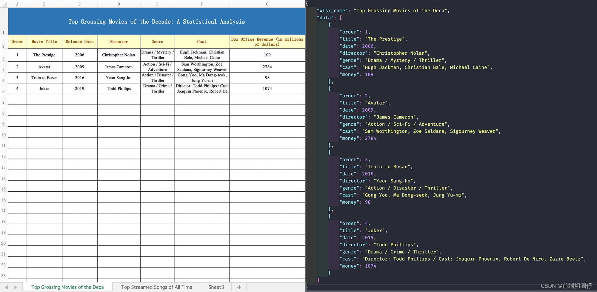The image size is (597, 292).
Task: Select revenue cell 2784
Action: click(267, 67)
